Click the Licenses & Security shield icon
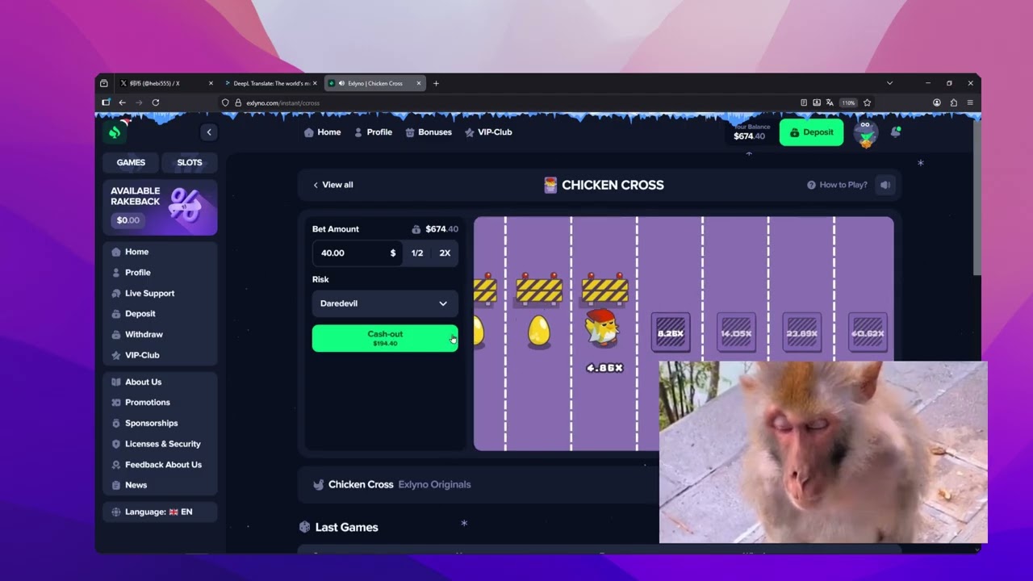This screenshot has height=581, width=1033. [x=116, y=444]
